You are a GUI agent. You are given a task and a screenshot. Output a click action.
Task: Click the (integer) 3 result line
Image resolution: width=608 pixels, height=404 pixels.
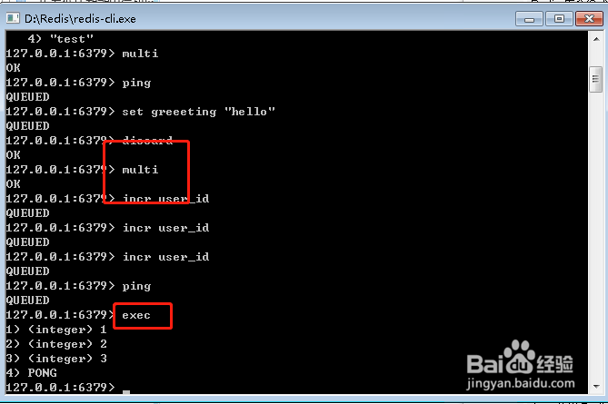(x=56, y=359)
